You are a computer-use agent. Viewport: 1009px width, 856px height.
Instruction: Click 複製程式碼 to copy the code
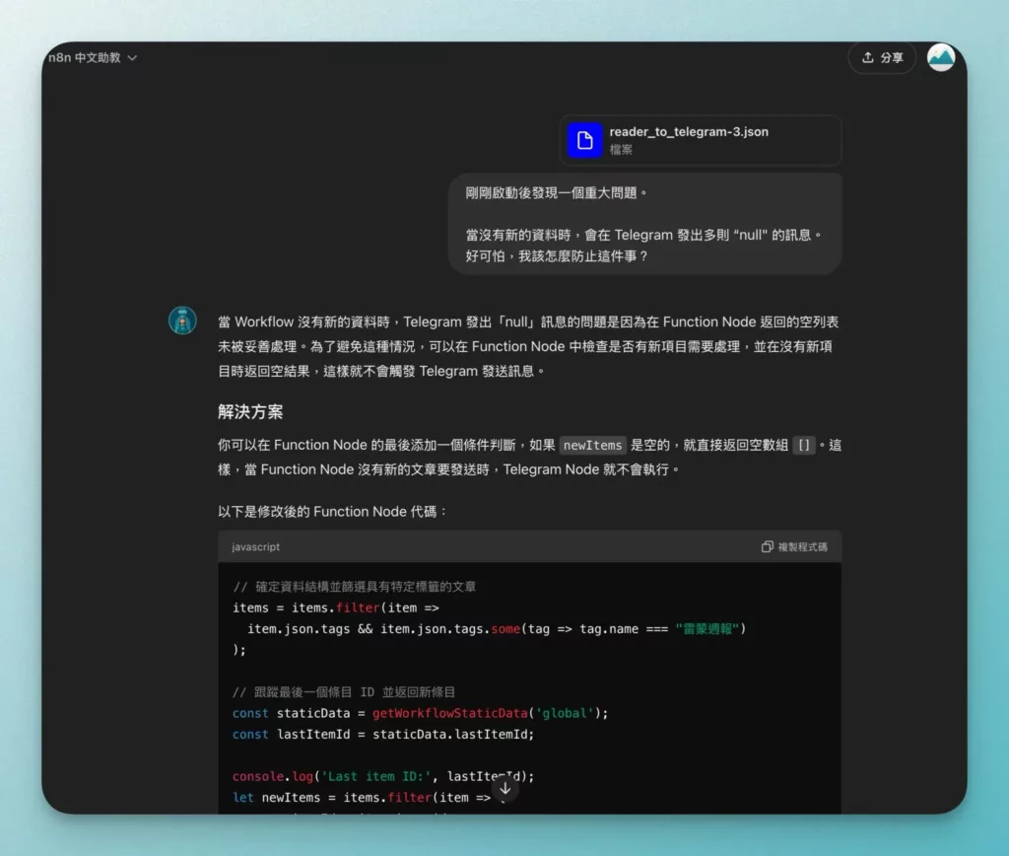(x=794, y=547)
